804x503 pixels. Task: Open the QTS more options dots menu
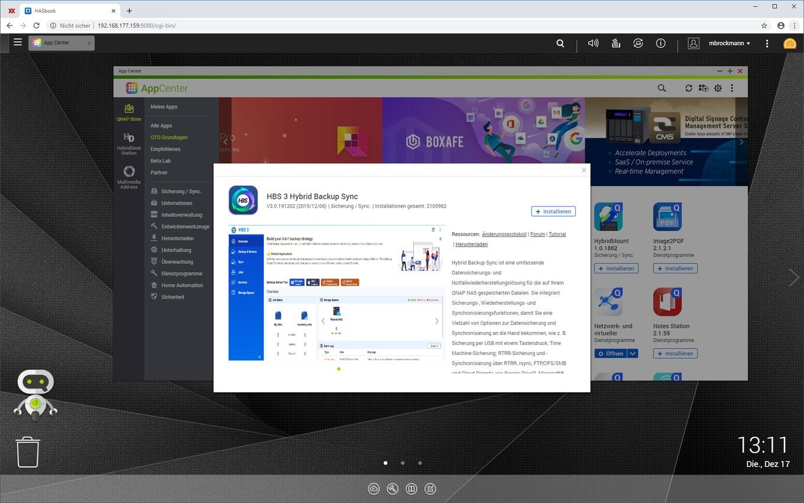click(x=767, y=43)
